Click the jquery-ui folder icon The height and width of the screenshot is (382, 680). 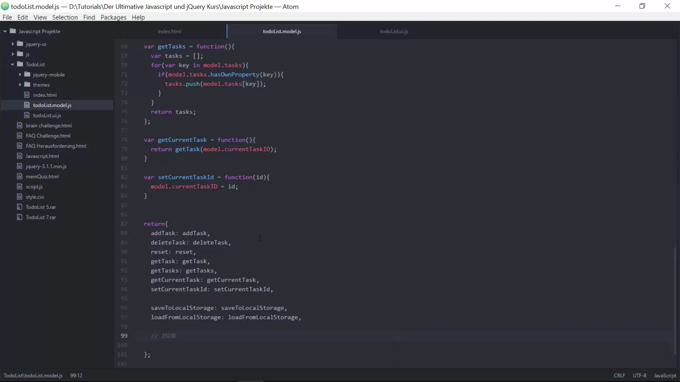pos(20,44)
